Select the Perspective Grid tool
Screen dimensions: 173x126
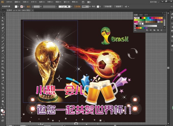[3, 71]
